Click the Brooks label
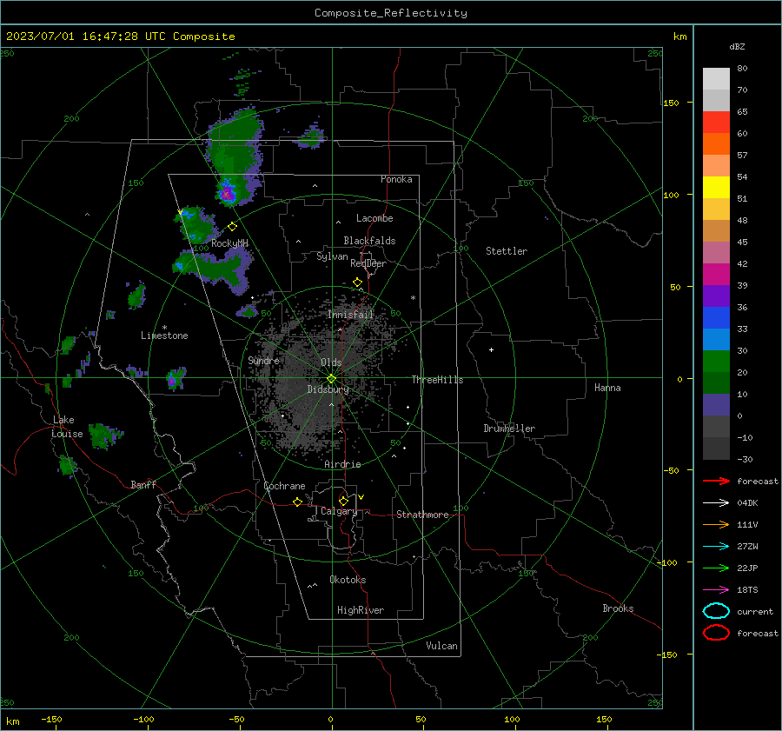 [618, 608]
